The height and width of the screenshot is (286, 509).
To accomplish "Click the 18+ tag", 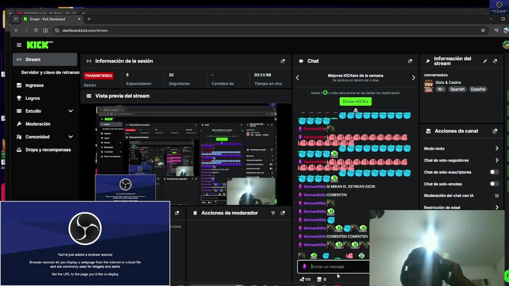I will 441,89.
